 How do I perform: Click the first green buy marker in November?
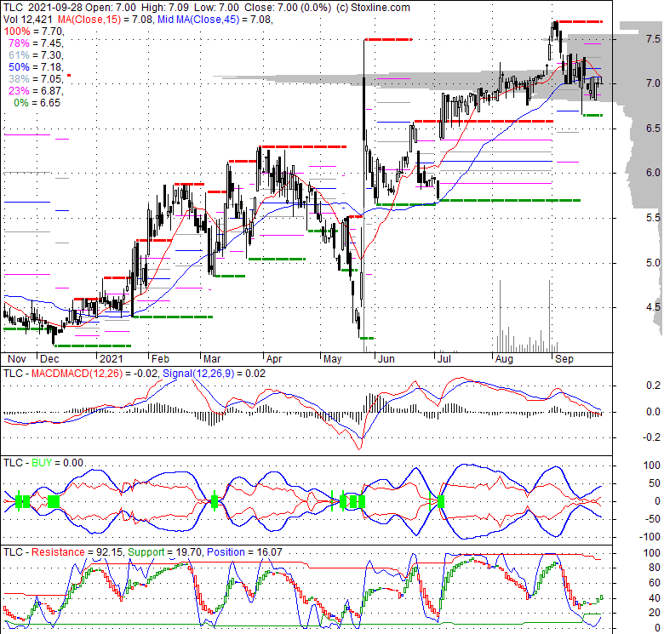(18, 501)
